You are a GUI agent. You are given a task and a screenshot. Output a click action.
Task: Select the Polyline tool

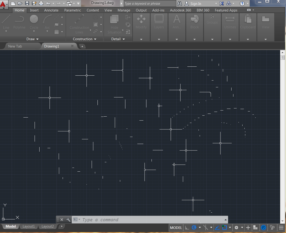[19, 22]
